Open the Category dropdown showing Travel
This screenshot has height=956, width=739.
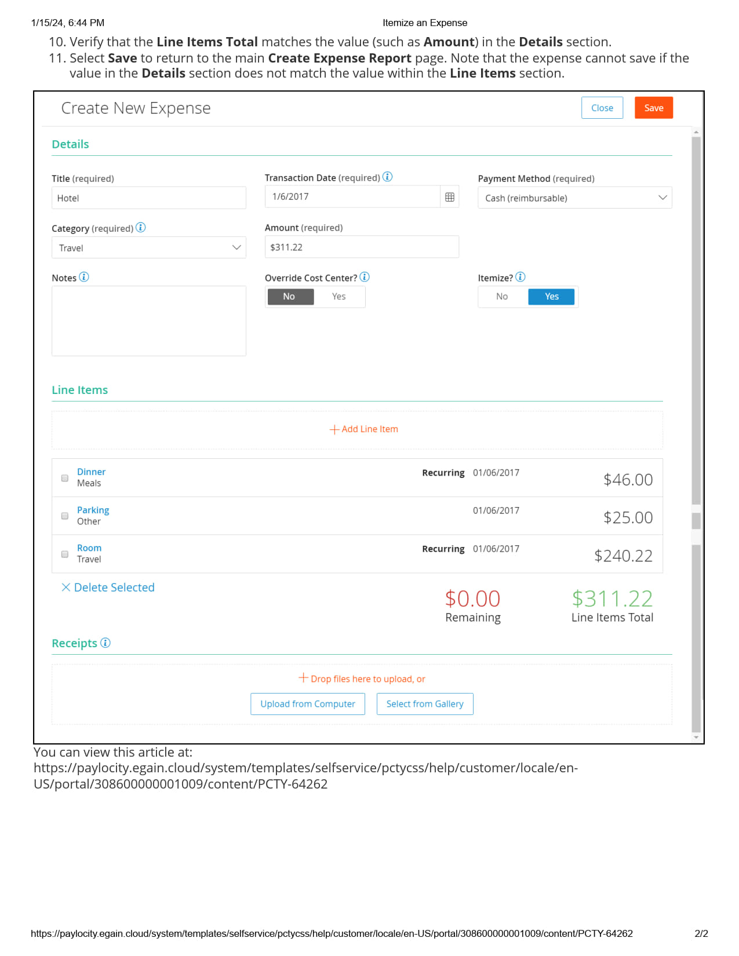pos(148,248)
